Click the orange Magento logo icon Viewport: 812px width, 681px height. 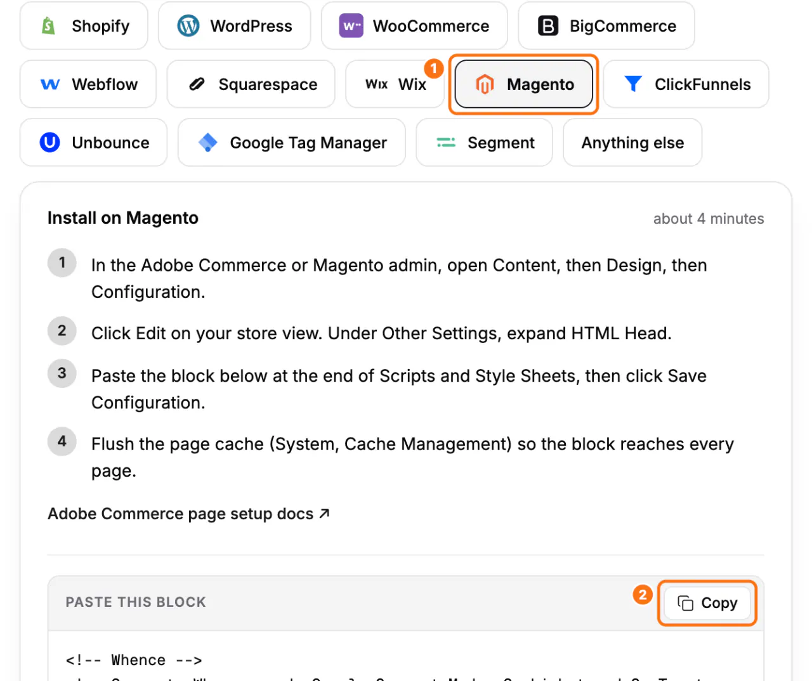click(x=485, y=84)
